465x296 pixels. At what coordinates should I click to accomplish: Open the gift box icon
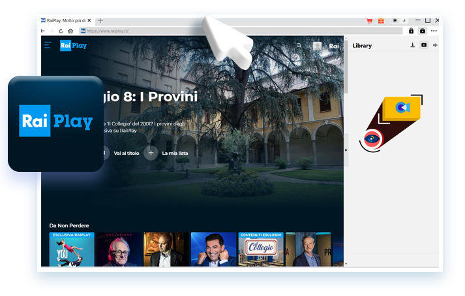381,21
